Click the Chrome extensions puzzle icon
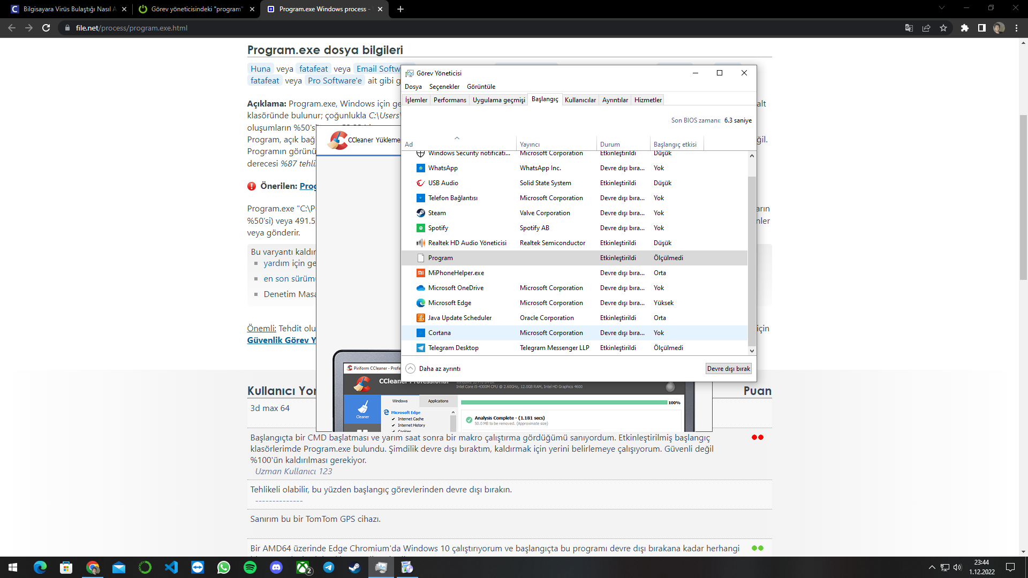Viewport: 1028px width, 578px height. (964, 28)
